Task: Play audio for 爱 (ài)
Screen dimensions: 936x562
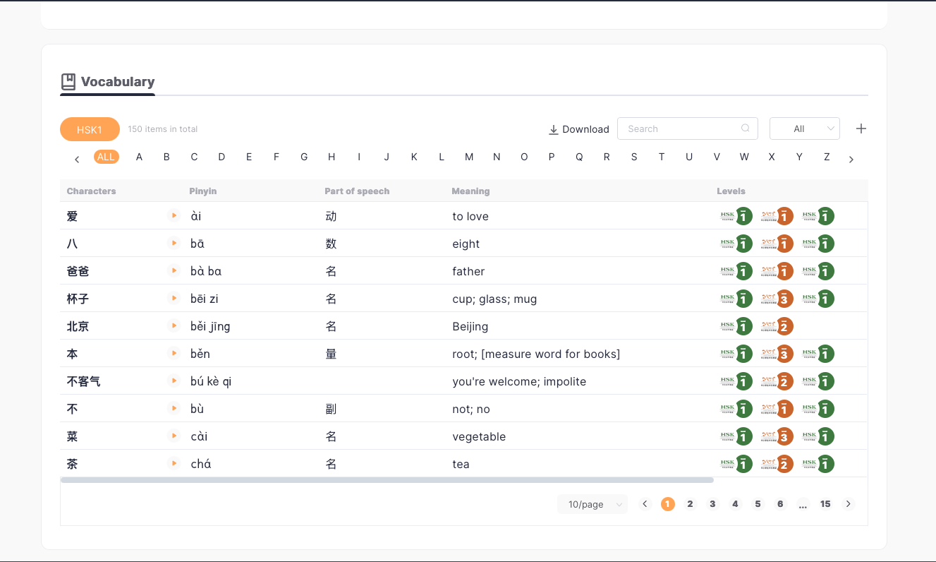Action: click(x=174, y=215)
